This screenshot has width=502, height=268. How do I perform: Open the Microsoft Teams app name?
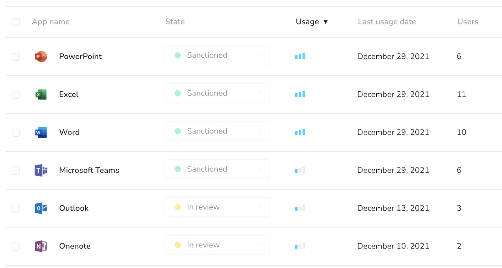tap(89, 170)
